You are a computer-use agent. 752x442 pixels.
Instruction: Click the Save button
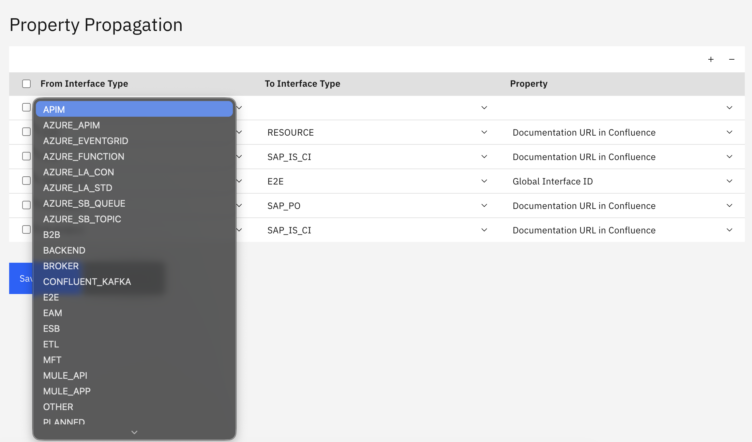click(x=21, y=278)
